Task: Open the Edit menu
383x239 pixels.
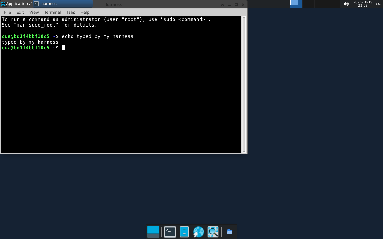Action: pyautogui.click(x=20, y=12)
